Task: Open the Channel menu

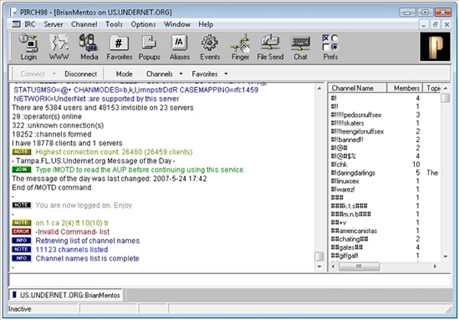Action: coord(84,24)
